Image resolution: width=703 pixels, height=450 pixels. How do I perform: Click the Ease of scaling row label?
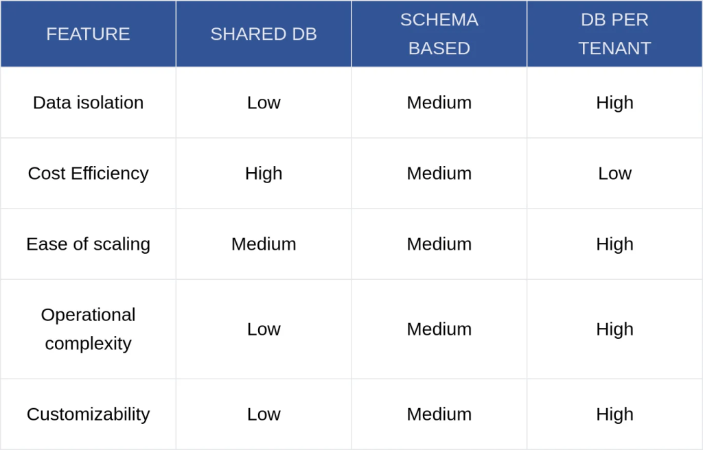coord(88,244)
